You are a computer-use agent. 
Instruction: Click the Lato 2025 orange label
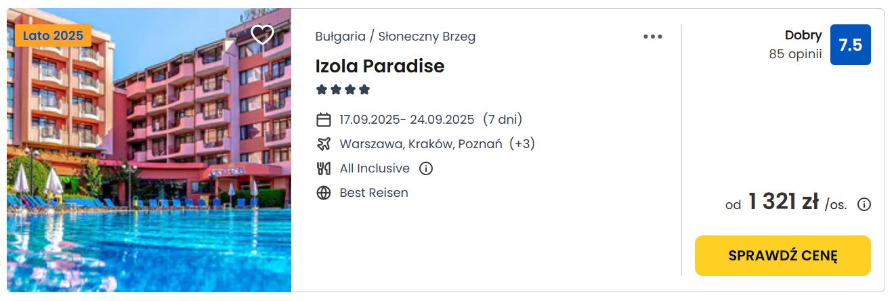click(x=54, y=35)
